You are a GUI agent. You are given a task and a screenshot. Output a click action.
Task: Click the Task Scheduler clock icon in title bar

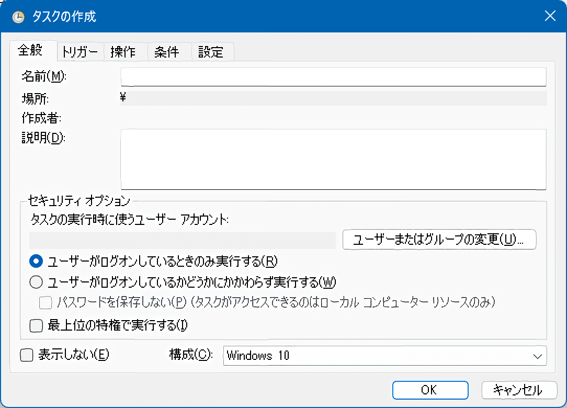coord(18,16)
